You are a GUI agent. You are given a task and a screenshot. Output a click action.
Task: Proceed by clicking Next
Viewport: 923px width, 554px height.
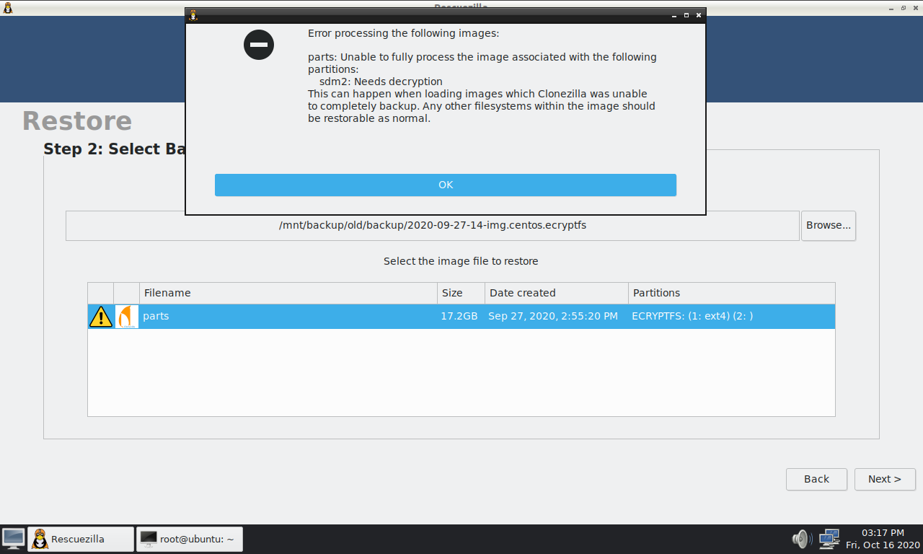click(884, 479)
